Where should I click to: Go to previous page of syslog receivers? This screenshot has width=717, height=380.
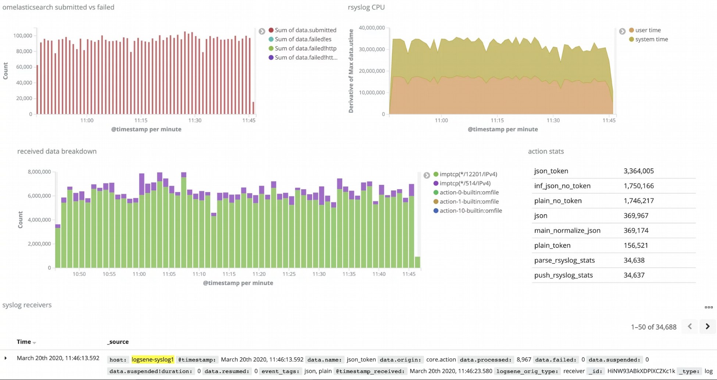[690, 326]
